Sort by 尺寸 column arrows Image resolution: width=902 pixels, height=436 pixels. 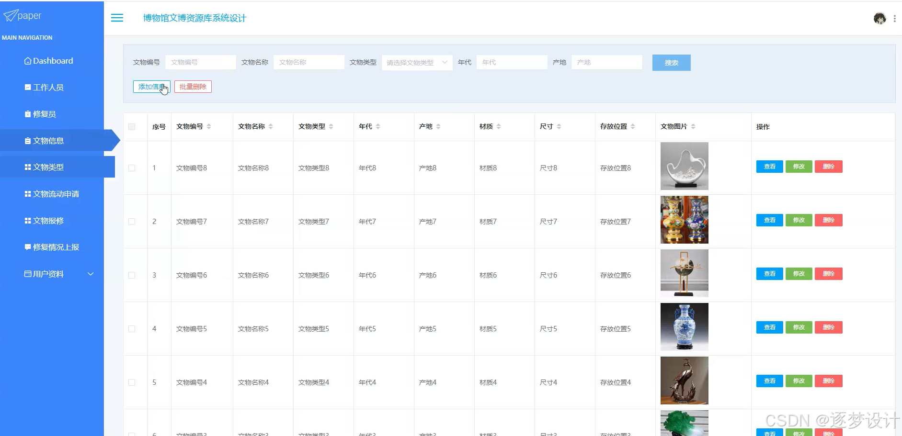click(x=559, y=126)
